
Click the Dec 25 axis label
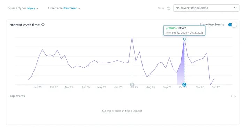point(216,87)
